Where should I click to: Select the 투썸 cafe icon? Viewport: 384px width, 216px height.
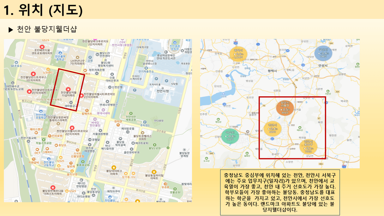coord(56,145)
